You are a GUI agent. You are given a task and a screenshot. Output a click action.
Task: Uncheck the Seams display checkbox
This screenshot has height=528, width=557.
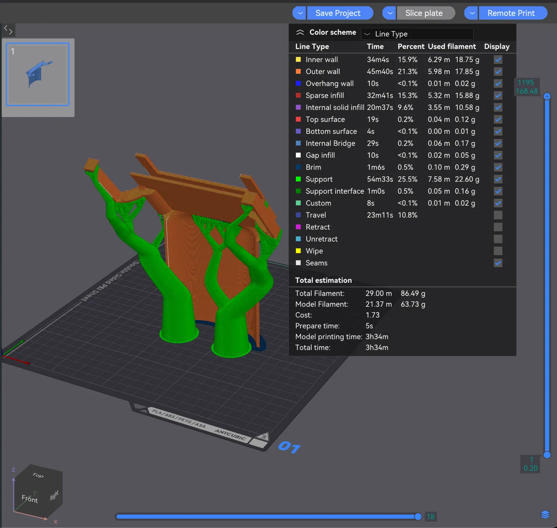click(x=498, y=263)
